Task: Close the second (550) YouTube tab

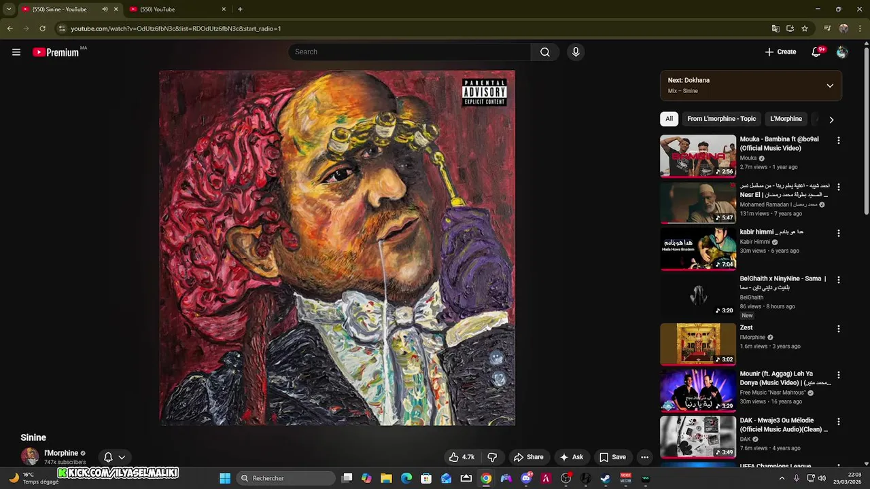Action: [x=224, y=10]
